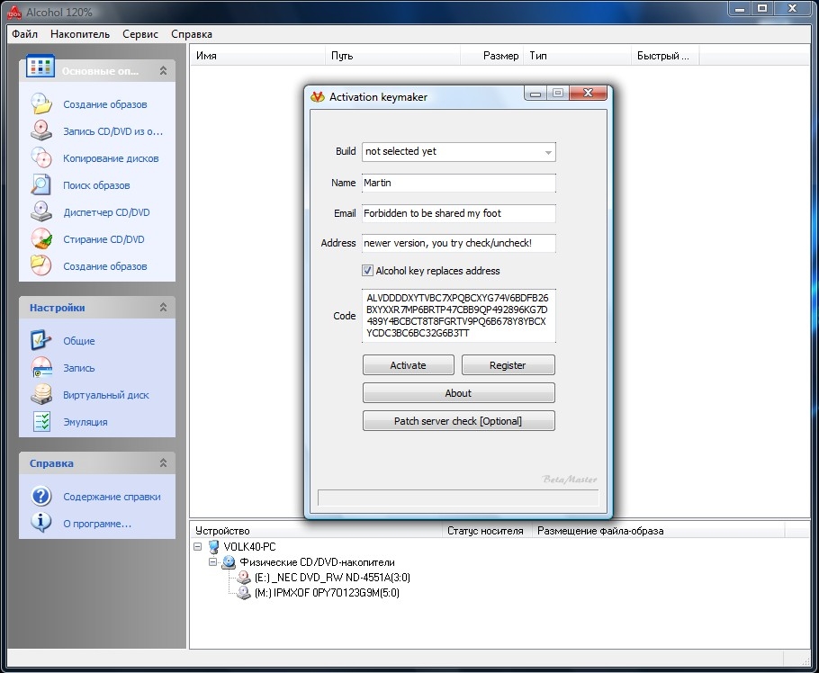Click the Тип column header
Screen dimensions: 819x673
pos(578,56)
